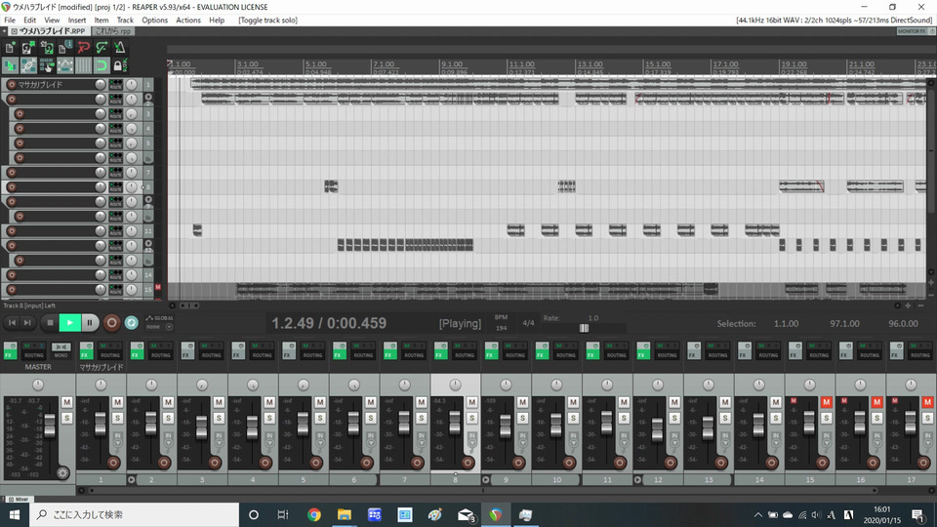Toggle the locking padlock toolbar icon
The image size is (937, 527).
tap(118, 65)
